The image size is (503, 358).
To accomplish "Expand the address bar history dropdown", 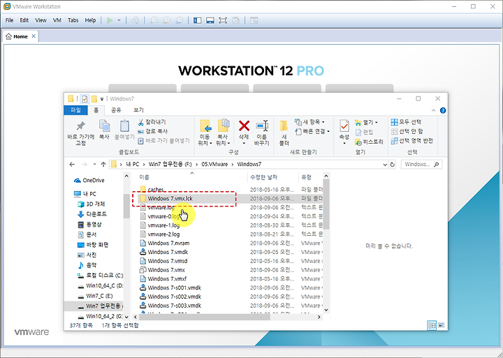I will coord(385,165).
